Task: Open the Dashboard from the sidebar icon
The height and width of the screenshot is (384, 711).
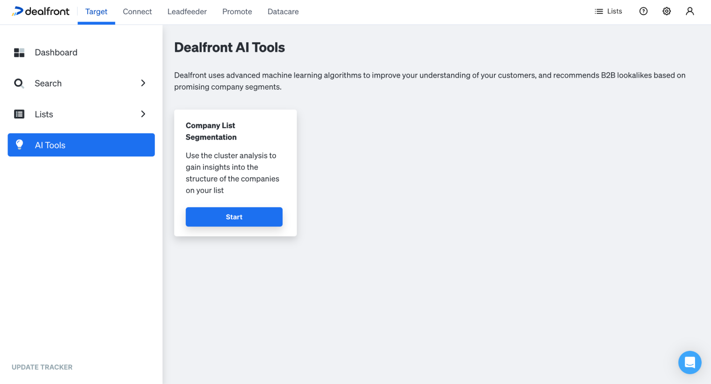Action: [x=19, y=52]
